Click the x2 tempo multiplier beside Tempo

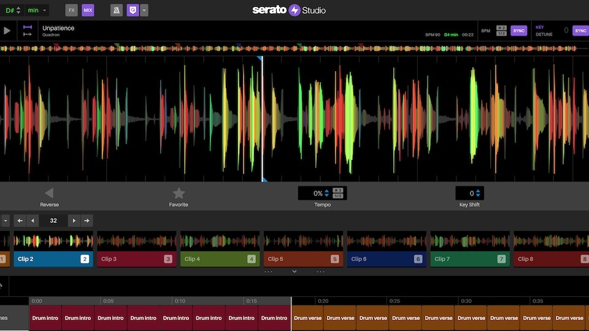[x=337, y=191]
